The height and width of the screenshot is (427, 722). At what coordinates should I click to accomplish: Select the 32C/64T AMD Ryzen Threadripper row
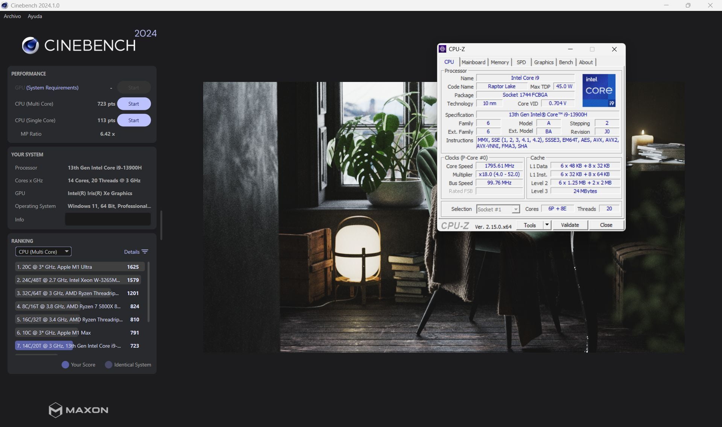pyautogui.click(x=78, y=293)
